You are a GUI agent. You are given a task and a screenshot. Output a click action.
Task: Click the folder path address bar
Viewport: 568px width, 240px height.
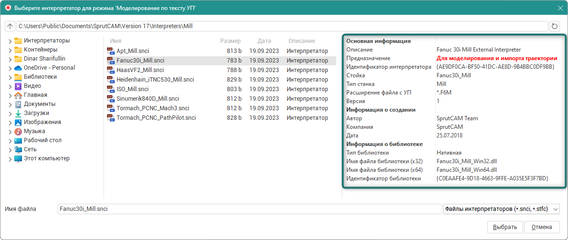pyautogui.click(x=282, y=26)
